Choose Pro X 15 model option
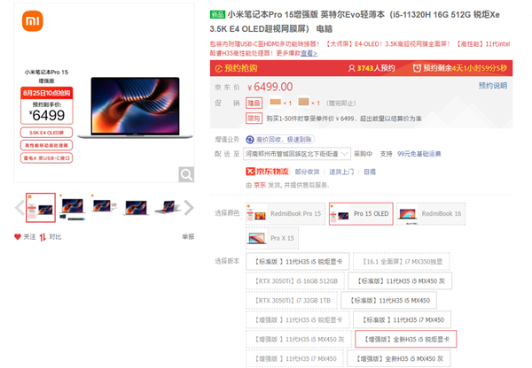Screen dimensions: 532x368 click(x=272, y=238)
